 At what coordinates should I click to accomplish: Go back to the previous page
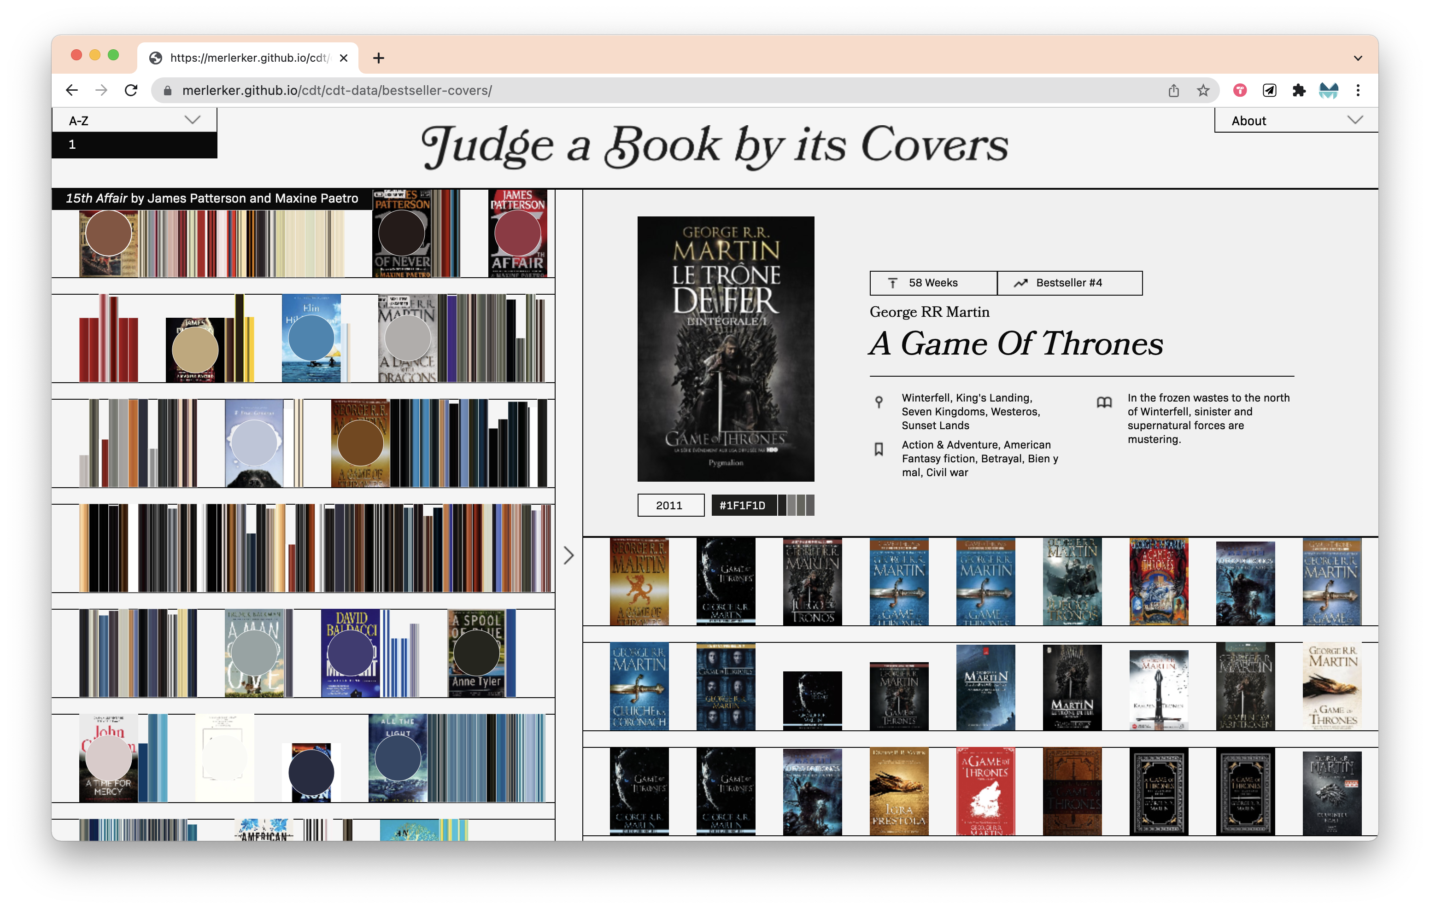click(72, 90)
